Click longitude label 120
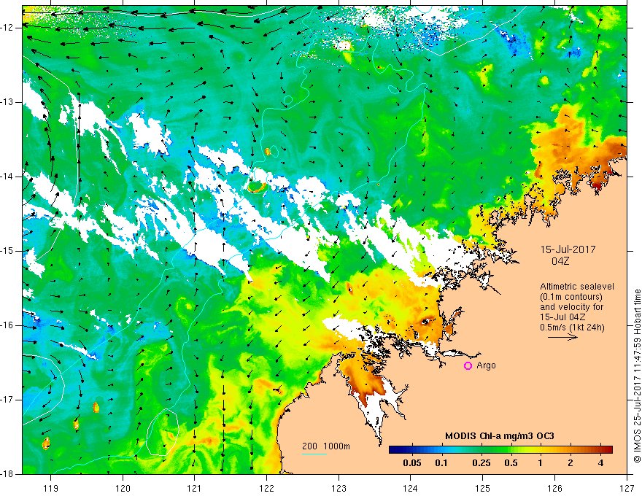Screen dimensions: 642x496 coord(123,488)
